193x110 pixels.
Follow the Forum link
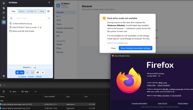(x=31, y=76)
